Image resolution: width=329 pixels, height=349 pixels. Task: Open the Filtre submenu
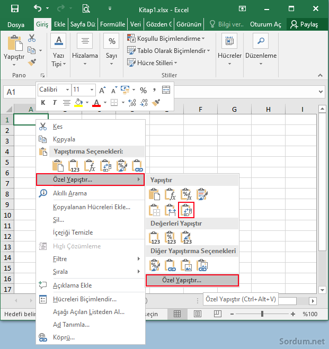point(91,258)
